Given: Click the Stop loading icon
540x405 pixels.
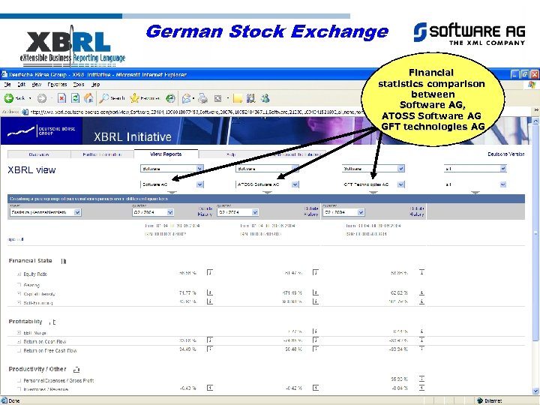Looking at the screenshot, I should [x=61, y=98].
